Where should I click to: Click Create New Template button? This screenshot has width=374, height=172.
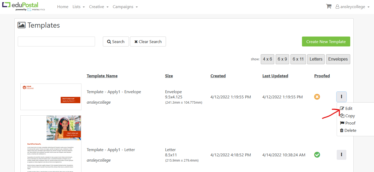(x=326, y=41)
